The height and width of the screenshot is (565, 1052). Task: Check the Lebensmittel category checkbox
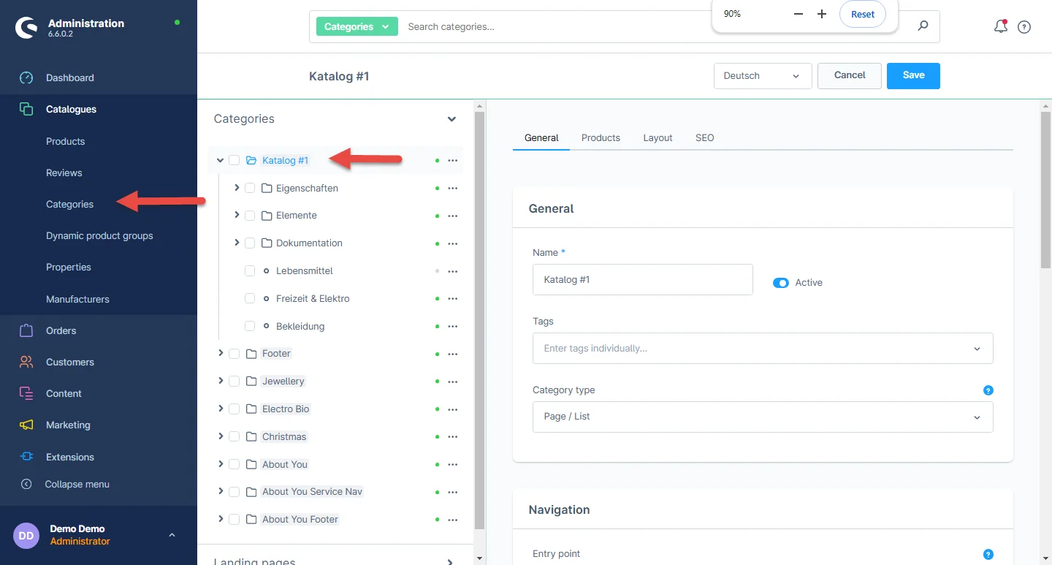coord(250,271)
